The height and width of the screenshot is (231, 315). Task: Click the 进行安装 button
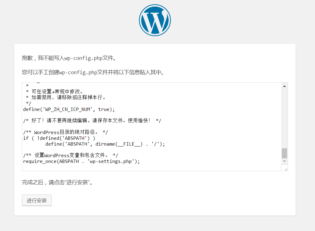coord(37,200)
